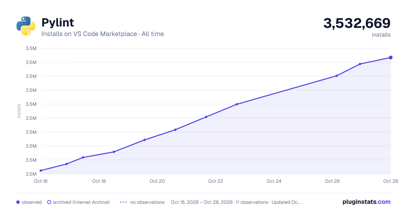Click the 3,532,669 installs total
Image resolution: width=407 pixels, height=214 pixels.
[x=357, y=23]
